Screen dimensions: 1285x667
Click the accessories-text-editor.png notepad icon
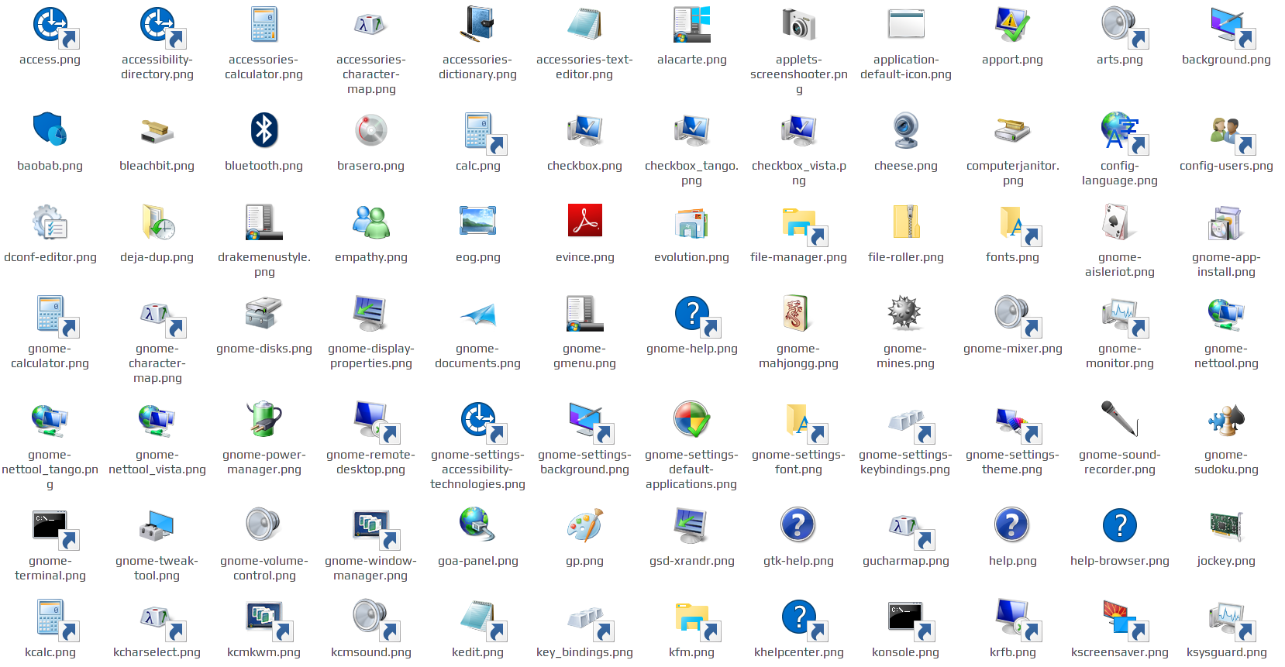584,25
